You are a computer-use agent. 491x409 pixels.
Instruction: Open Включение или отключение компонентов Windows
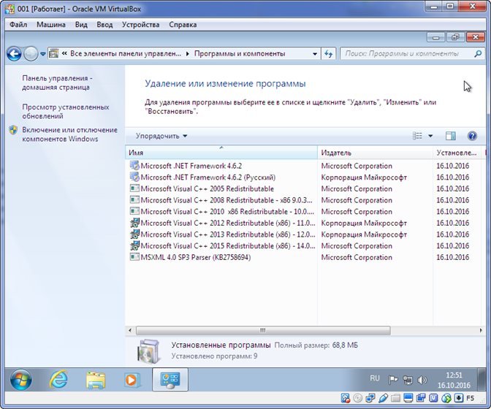point(69,134)
